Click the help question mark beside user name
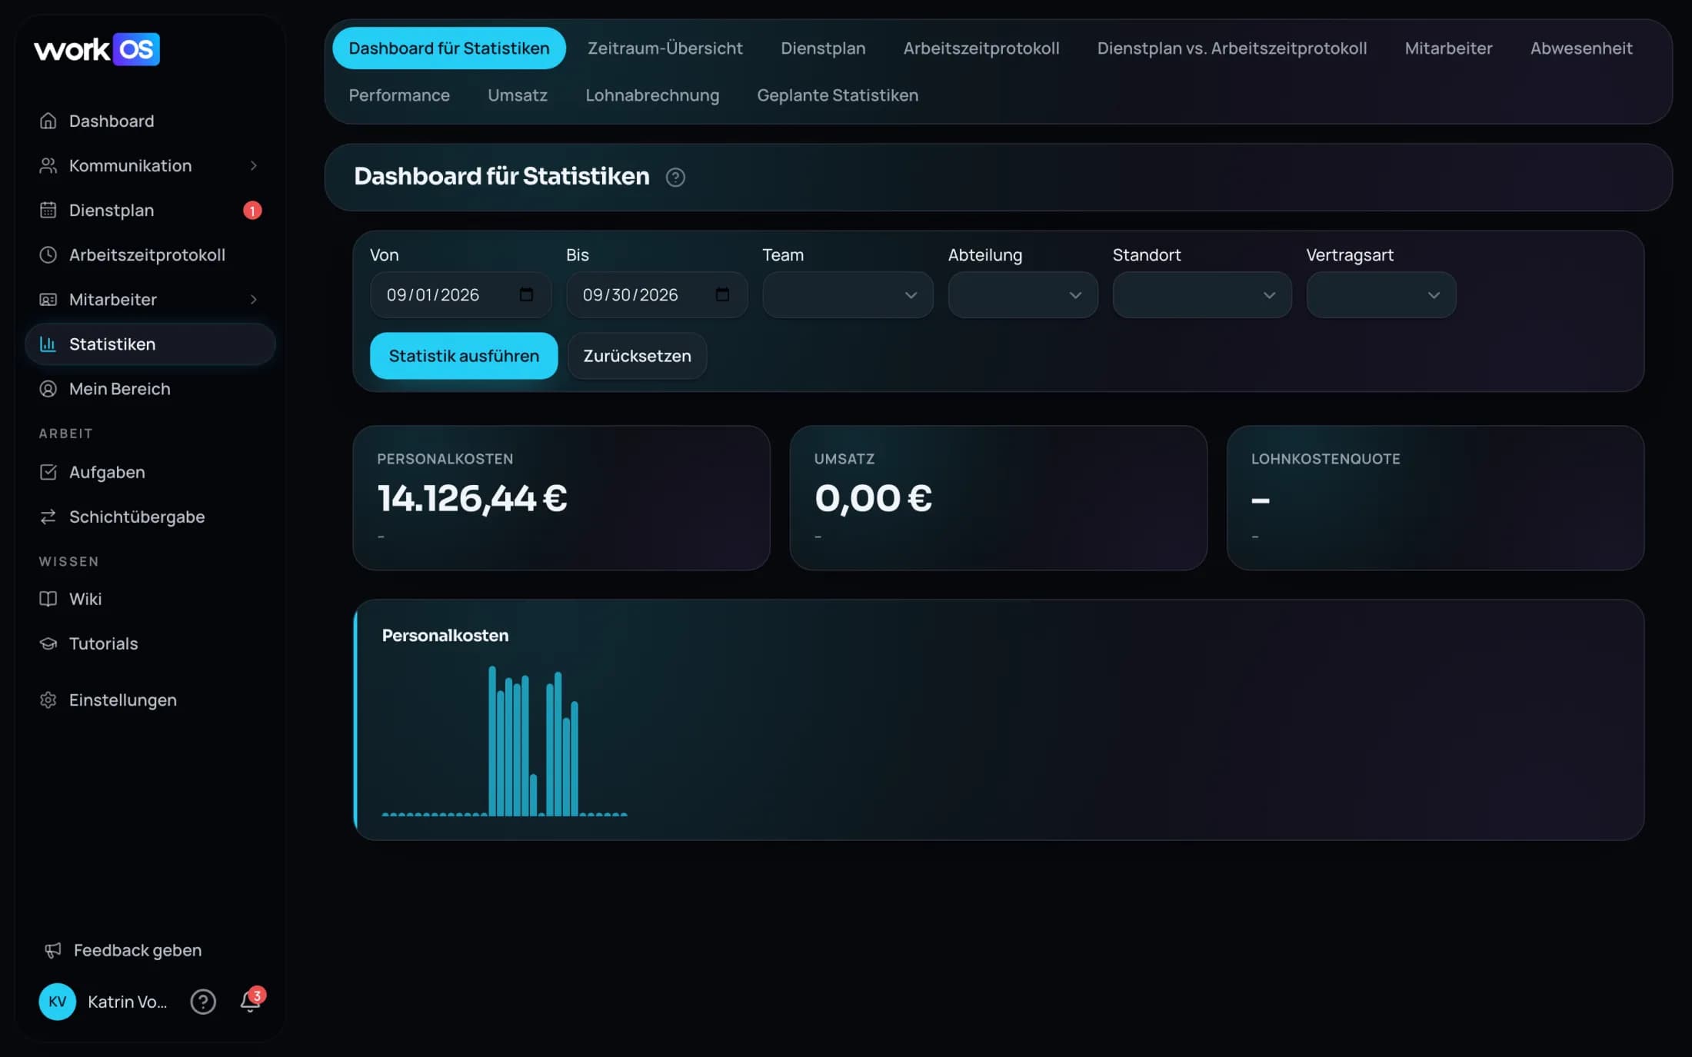The image size is (1692, 1057). click(x=203, y=1002)
